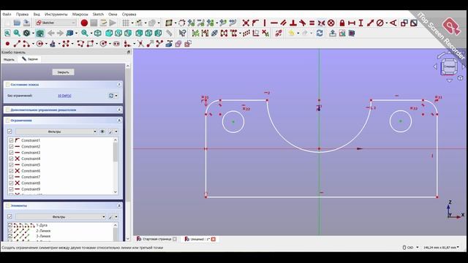Select the Horizontal constraint tool
This screenshot has height=263, width=468.
(274, 23)
